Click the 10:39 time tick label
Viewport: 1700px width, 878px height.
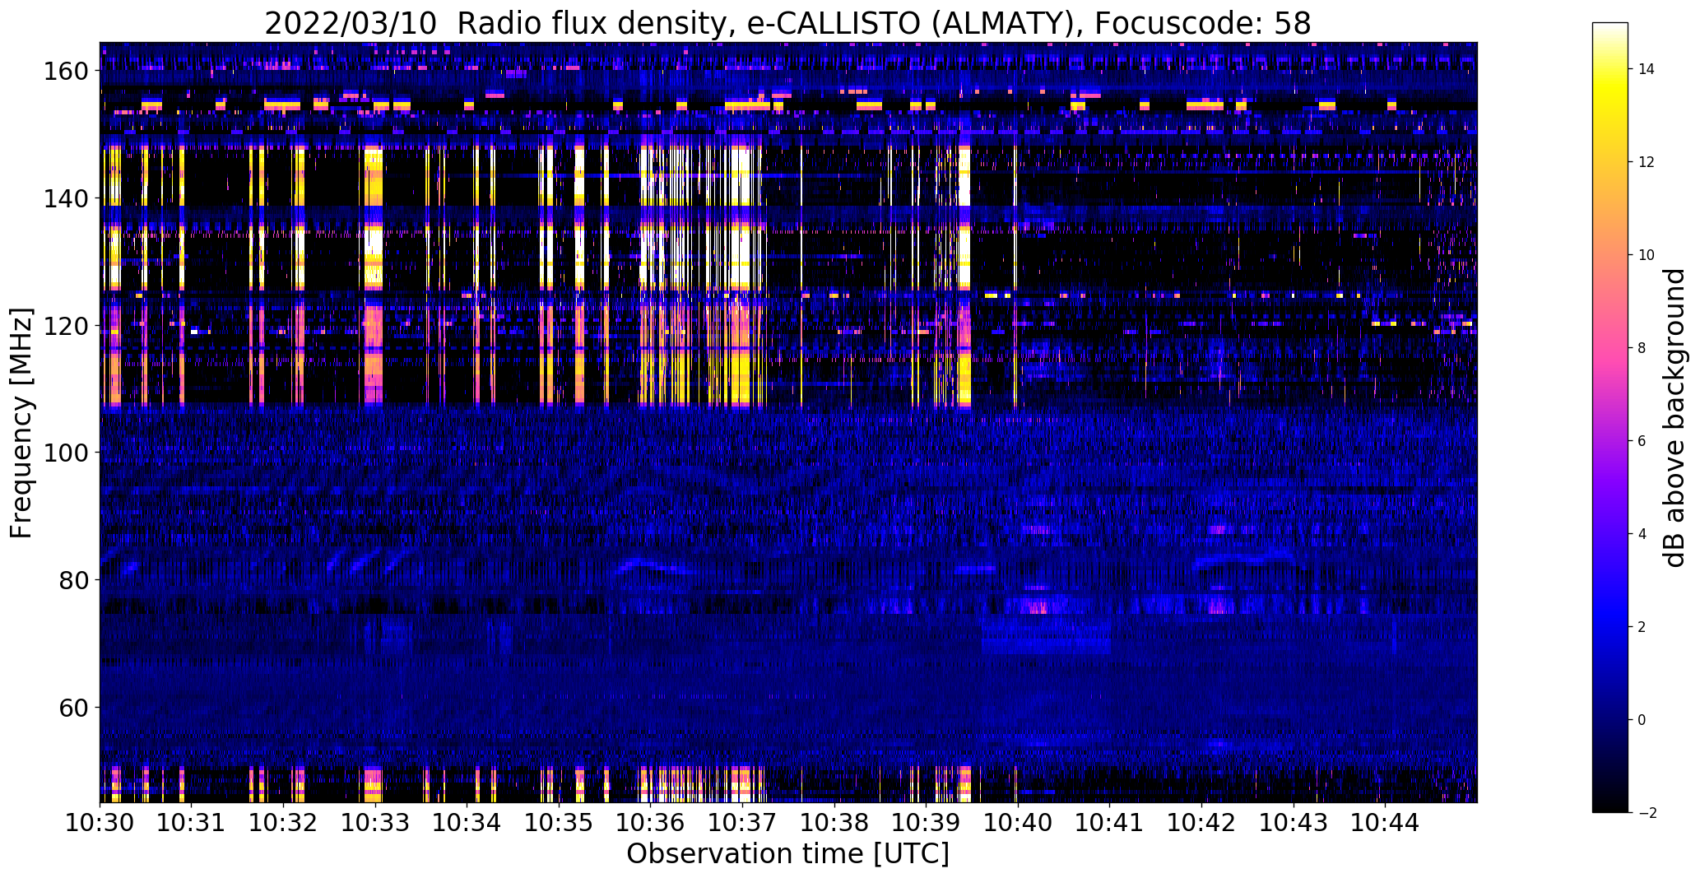[927, 822]
